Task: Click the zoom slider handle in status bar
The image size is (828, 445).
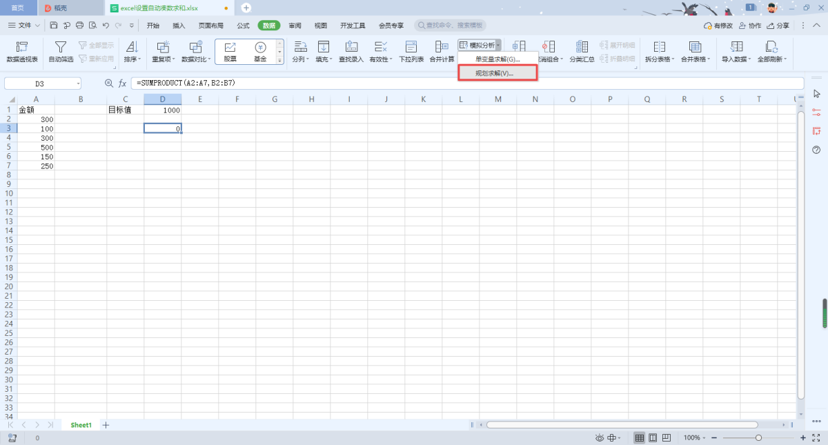Action: 758,438
